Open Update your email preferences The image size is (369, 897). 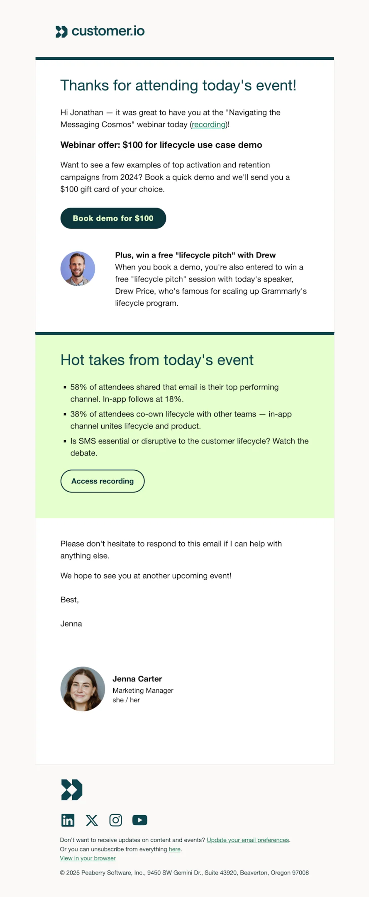[248, 840]
